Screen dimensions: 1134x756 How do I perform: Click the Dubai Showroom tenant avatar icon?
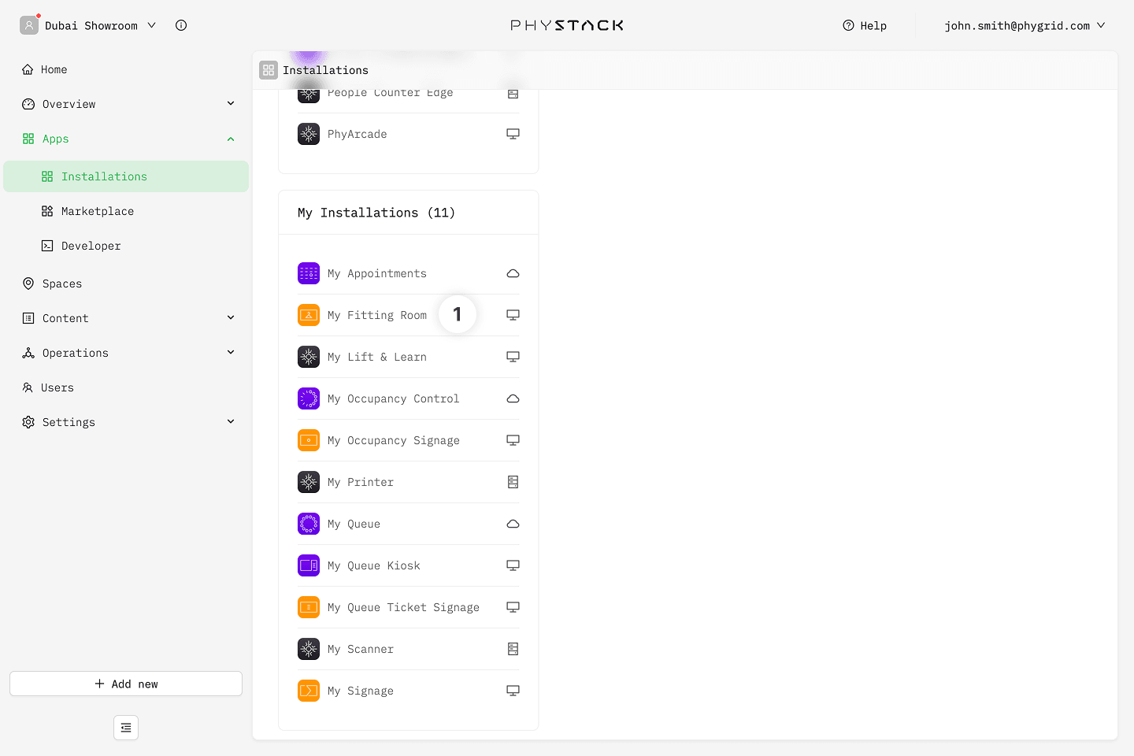[29, 25]
